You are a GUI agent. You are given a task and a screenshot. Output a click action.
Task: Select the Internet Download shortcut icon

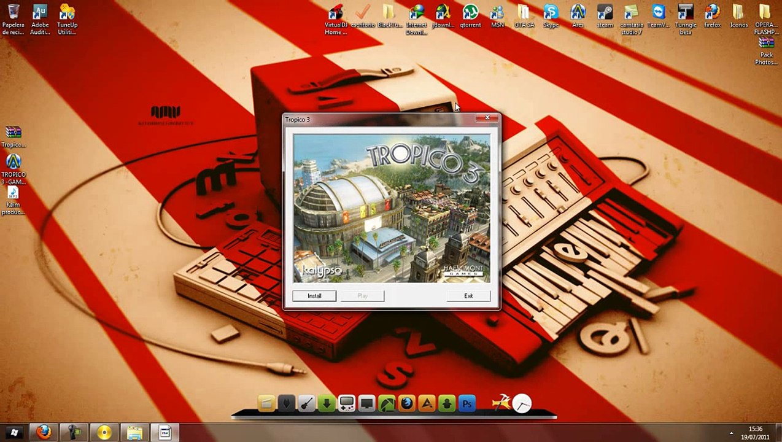coord(416,19)
